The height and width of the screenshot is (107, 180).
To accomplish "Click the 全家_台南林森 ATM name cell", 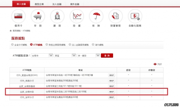I will [x=27, y=92].
